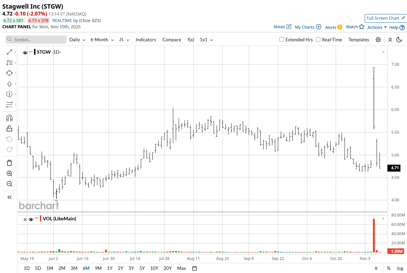
Task: Zoom out of the chart
Action: click(x=9, y=184)
